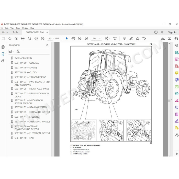This screenshot has height=179, width=179.
Task: Open the Window menu
Action: click(x=25, y=28)
